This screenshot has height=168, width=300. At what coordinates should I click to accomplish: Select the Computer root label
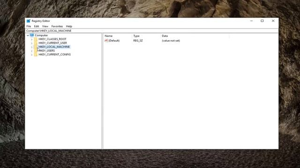(x=41, y=35)
